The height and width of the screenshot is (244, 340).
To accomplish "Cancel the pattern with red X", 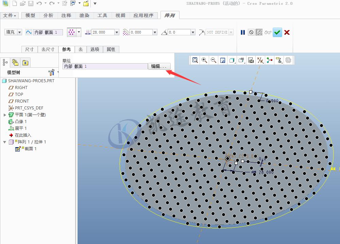I will [287, 32].
